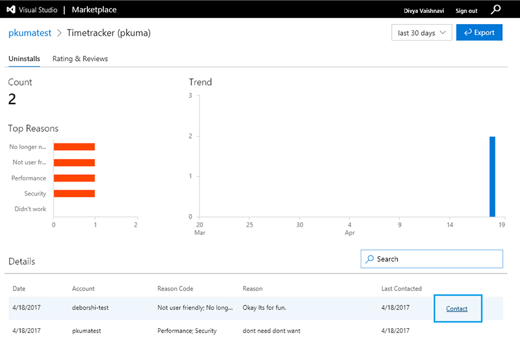Click the Reason Code column header

click(x=175, y=289)
